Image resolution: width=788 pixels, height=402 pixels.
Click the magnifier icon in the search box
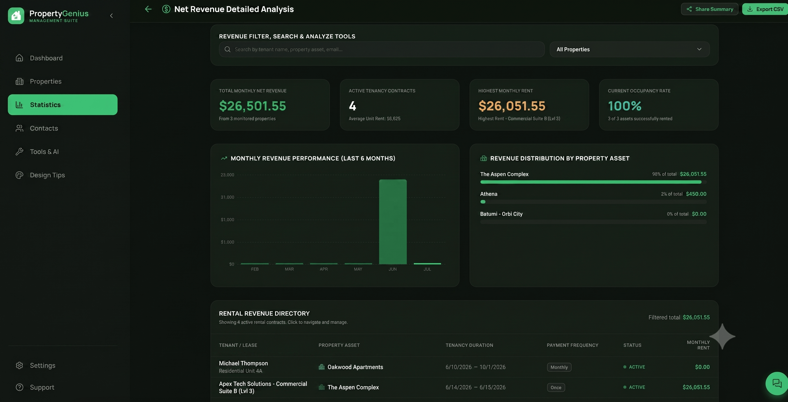227,49
